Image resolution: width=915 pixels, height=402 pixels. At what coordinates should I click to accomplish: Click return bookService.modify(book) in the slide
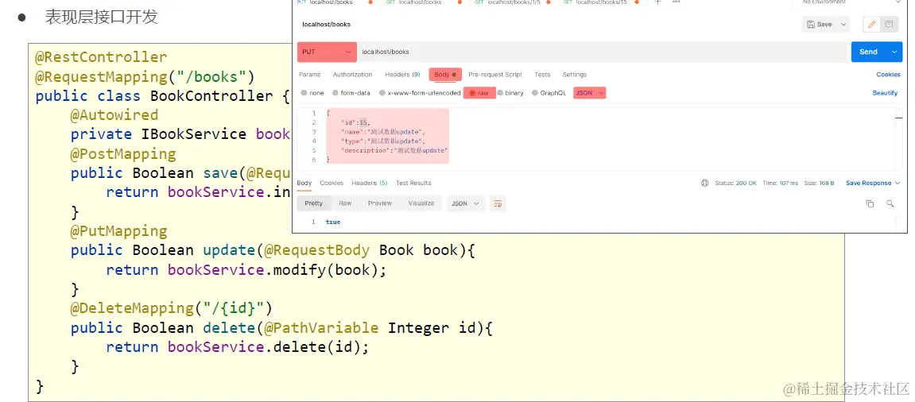[x=246, y=269]
